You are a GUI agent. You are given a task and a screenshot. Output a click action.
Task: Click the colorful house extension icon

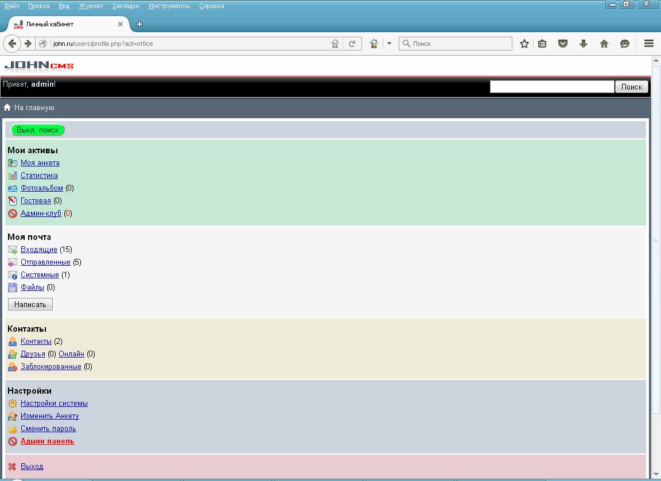coord(374,44)
